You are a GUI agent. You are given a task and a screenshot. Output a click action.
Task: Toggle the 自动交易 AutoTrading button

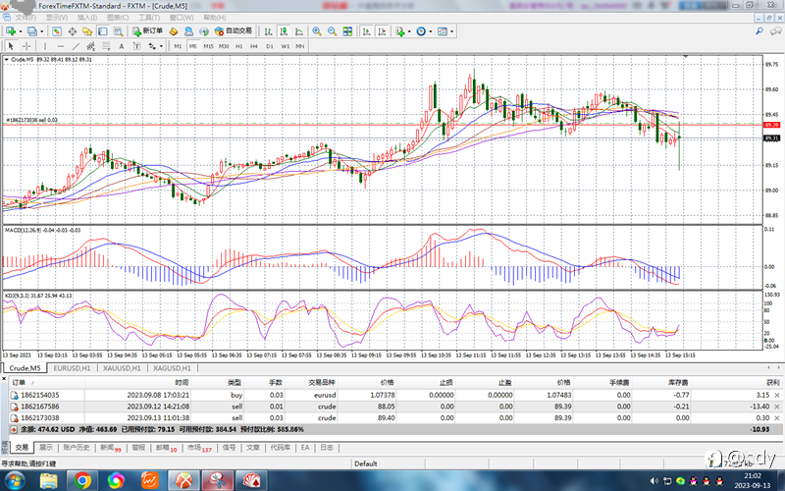(234, 31)
